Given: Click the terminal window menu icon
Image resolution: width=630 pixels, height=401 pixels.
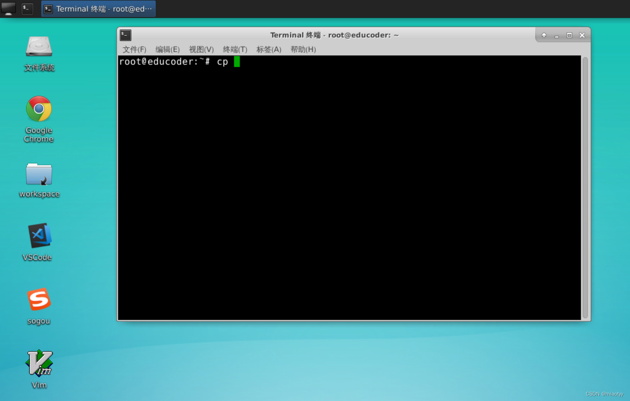Looking at the screenshot, I should tap(126, 35).
